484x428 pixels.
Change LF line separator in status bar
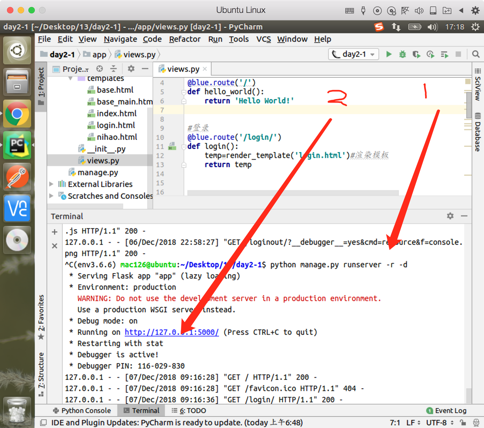(x=413, y=423)
